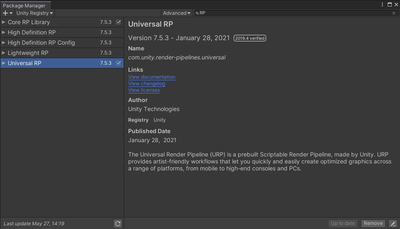Click package name com.unity.render-pipelines.universal
Screen dimensions: 400x229
[177, 57]
